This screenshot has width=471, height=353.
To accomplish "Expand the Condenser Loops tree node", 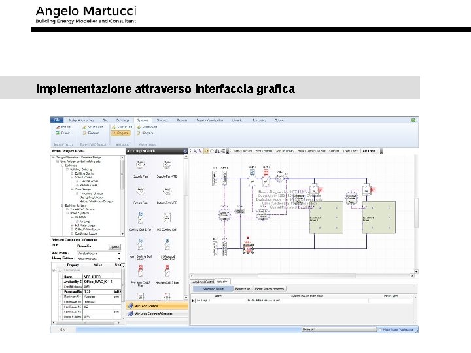I will coord(72,233).
